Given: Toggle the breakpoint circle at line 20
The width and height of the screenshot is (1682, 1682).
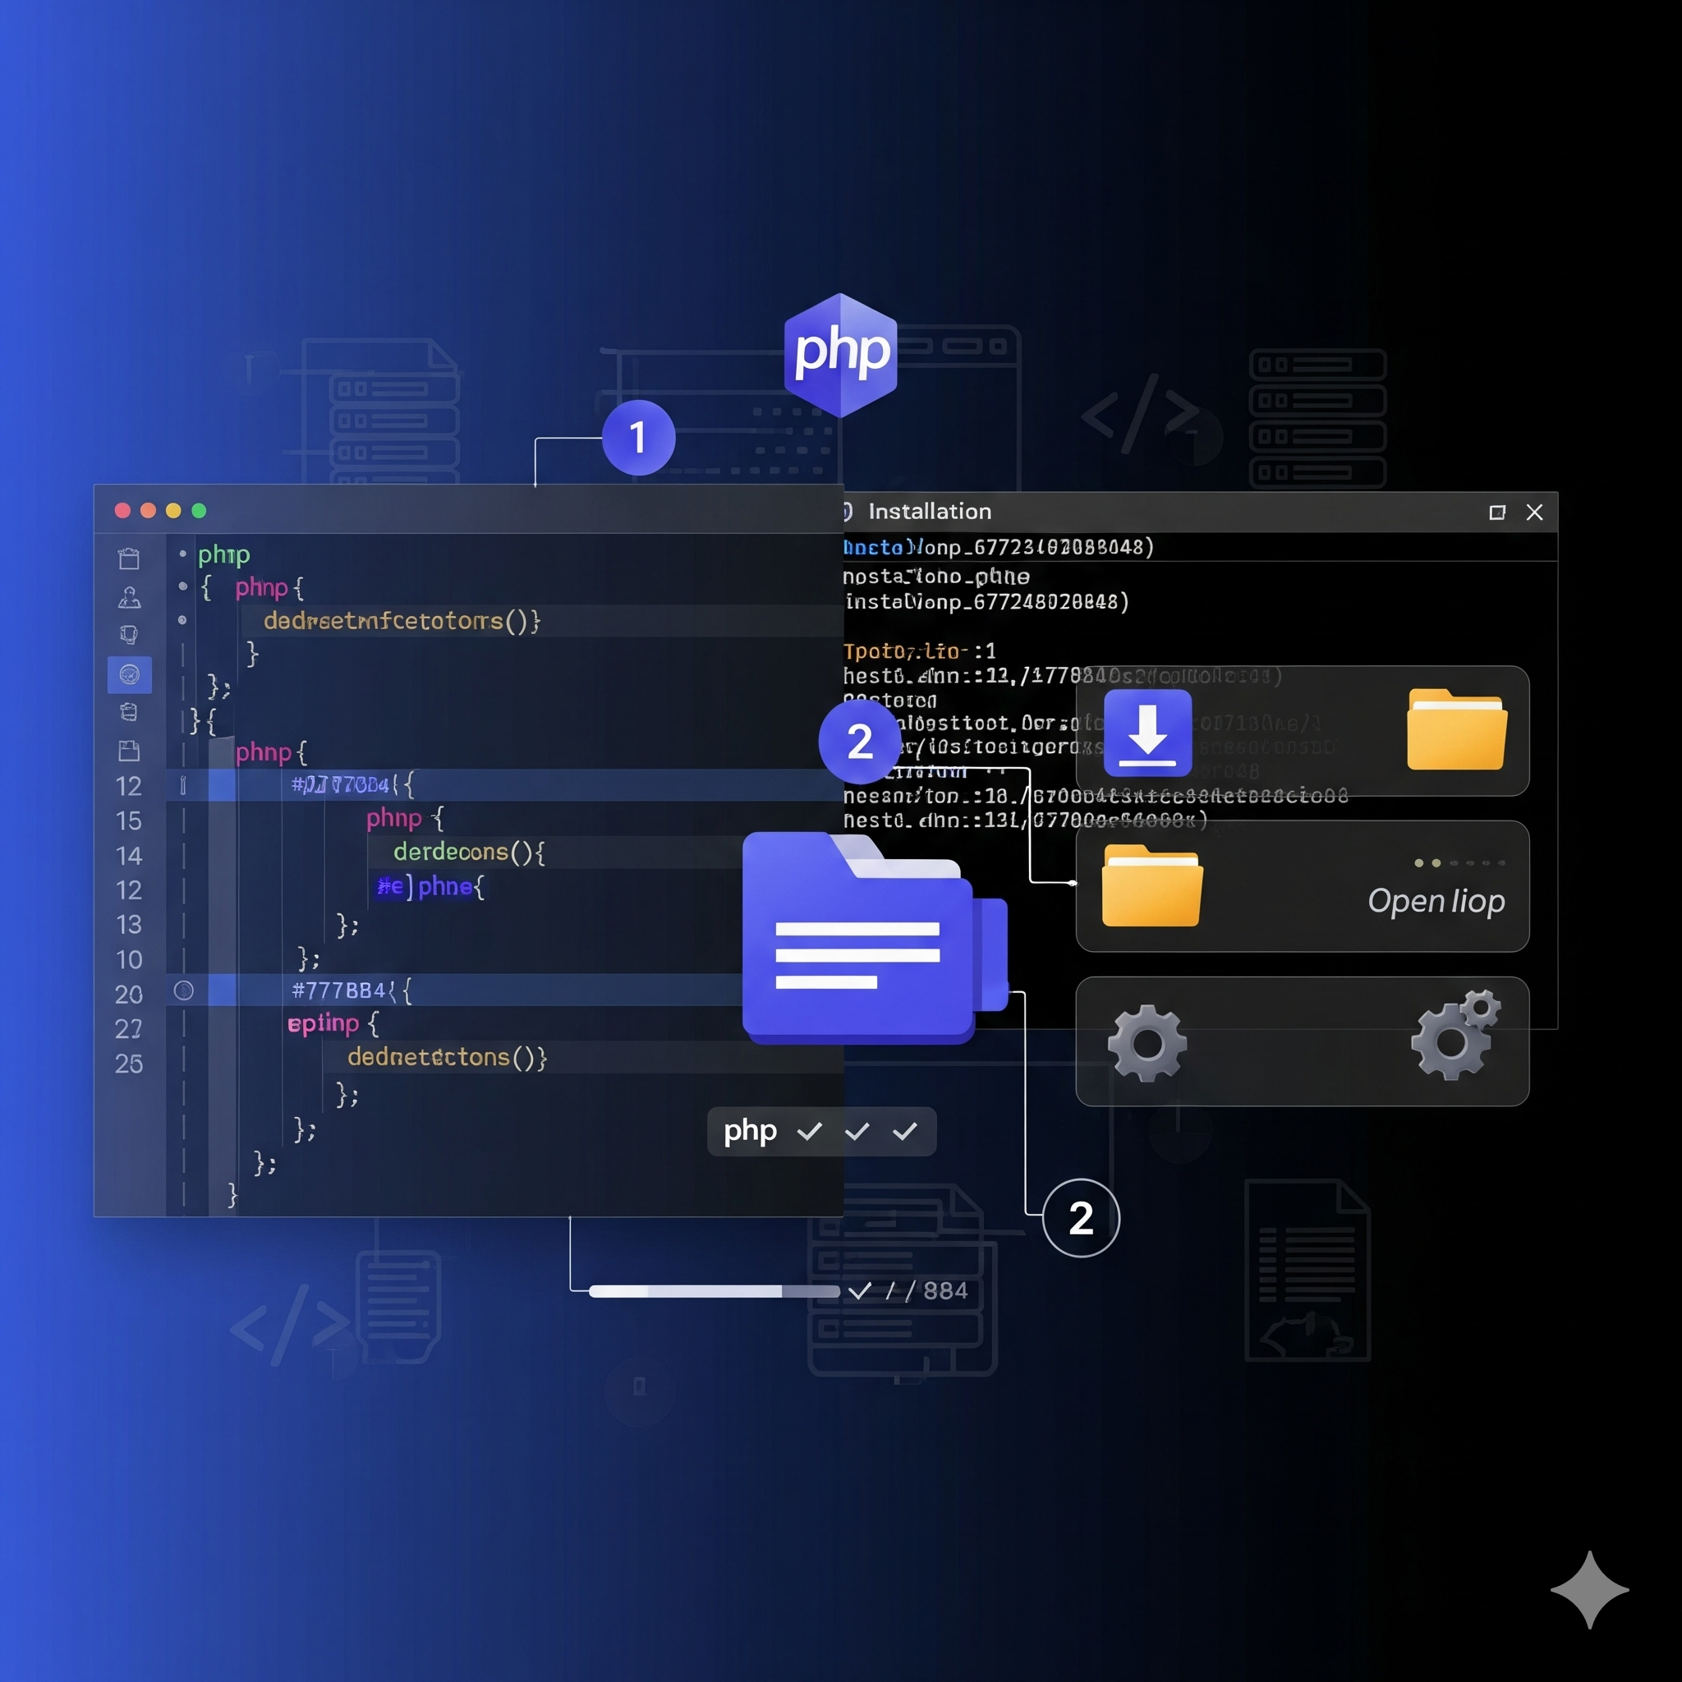Looking at the screenshot, I should click(184, 990).
